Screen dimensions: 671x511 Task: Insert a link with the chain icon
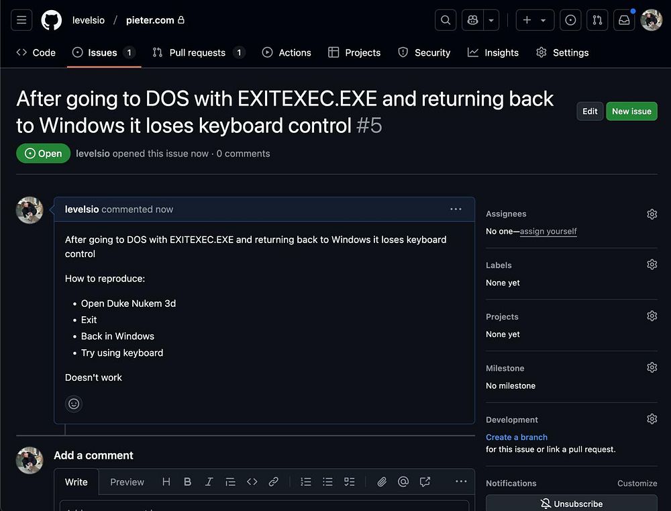pos(274,482)
